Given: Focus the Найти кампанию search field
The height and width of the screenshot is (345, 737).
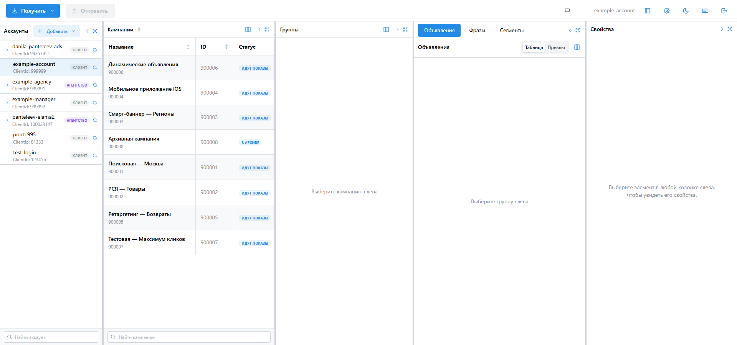Looking at the screenshot, I should pos(189,337).
